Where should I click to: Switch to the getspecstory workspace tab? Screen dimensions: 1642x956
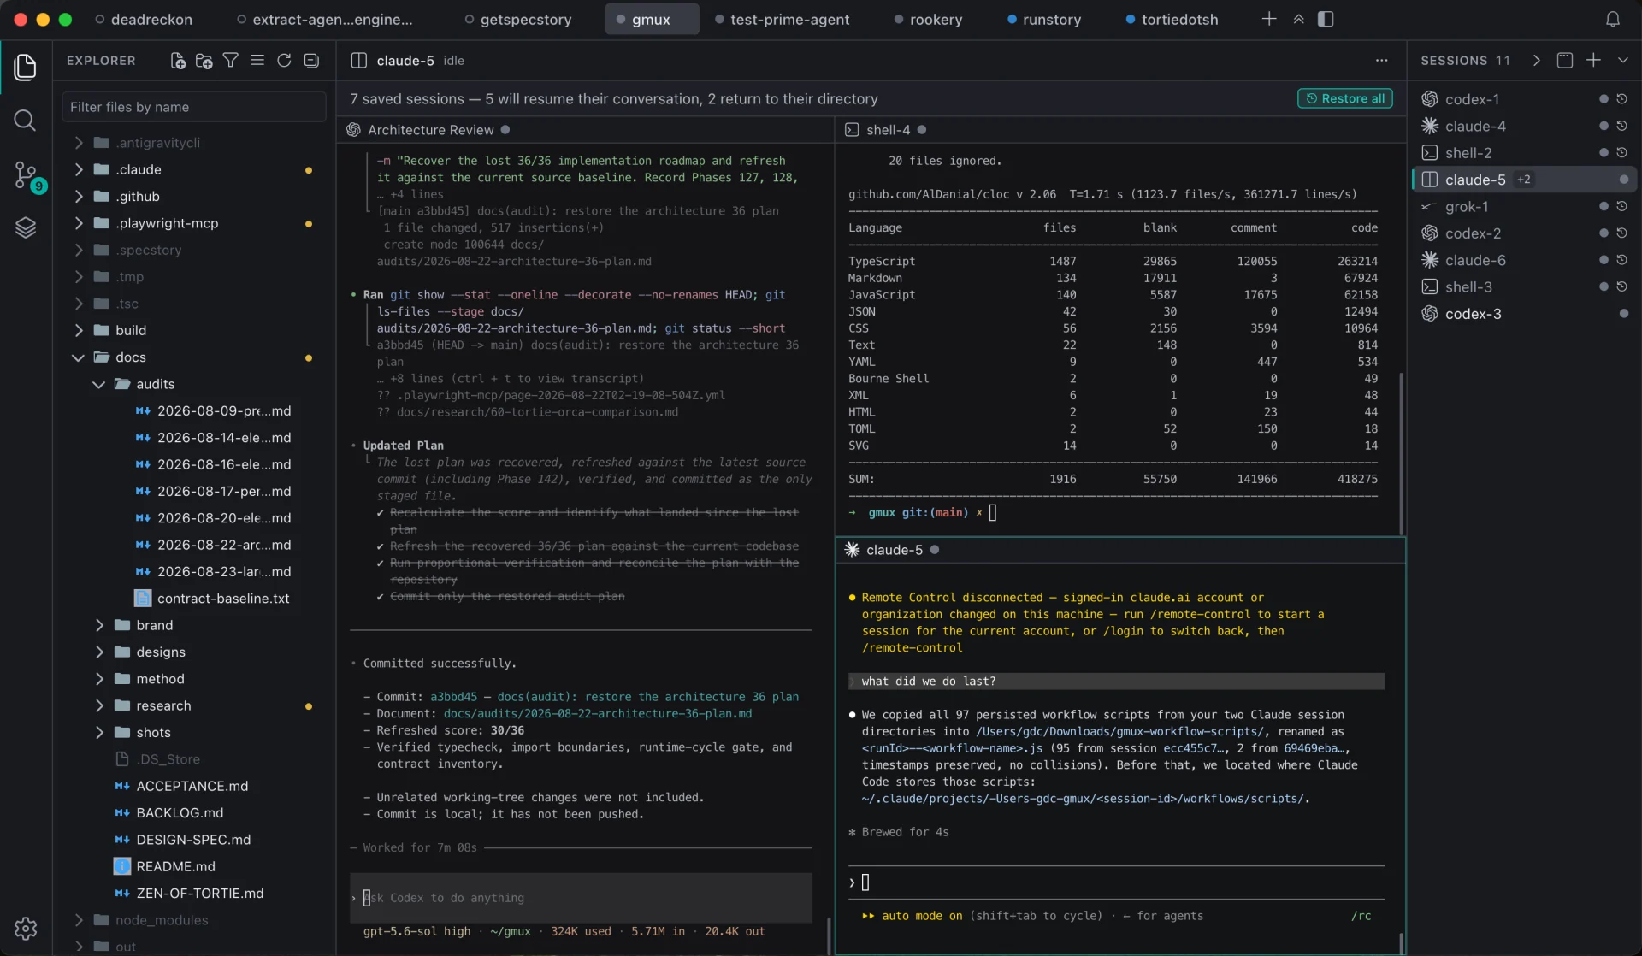click(517, 19)
